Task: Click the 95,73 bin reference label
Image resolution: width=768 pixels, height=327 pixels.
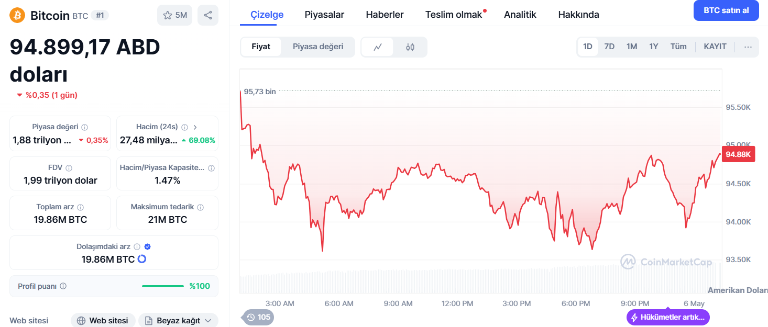Action: click(x=260, y=92)
